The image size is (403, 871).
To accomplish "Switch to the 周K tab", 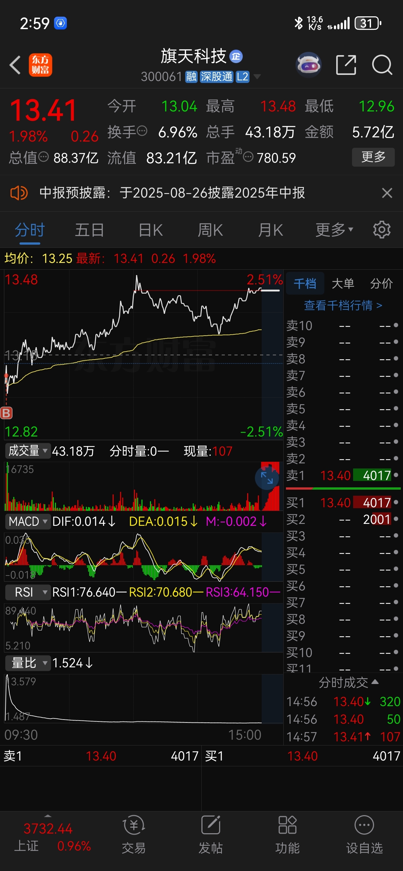I will (210, 230).
